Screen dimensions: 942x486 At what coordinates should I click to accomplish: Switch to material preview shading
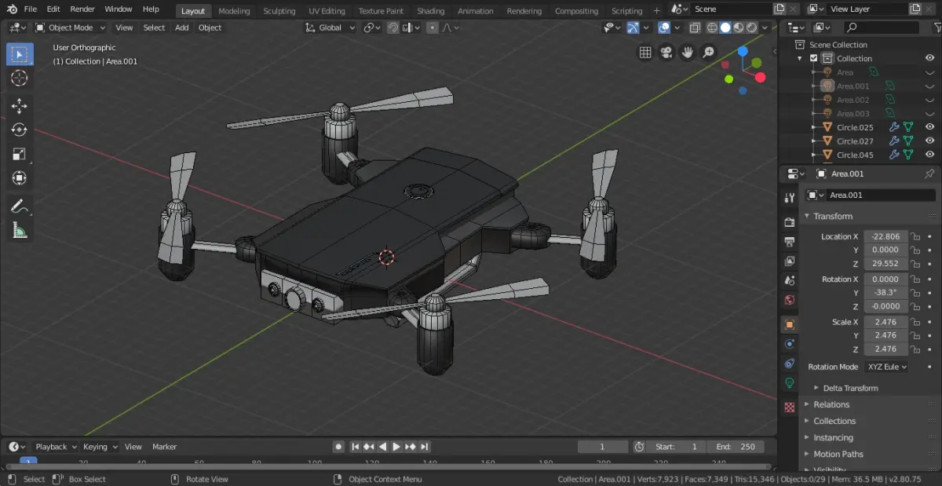[739, 27]
